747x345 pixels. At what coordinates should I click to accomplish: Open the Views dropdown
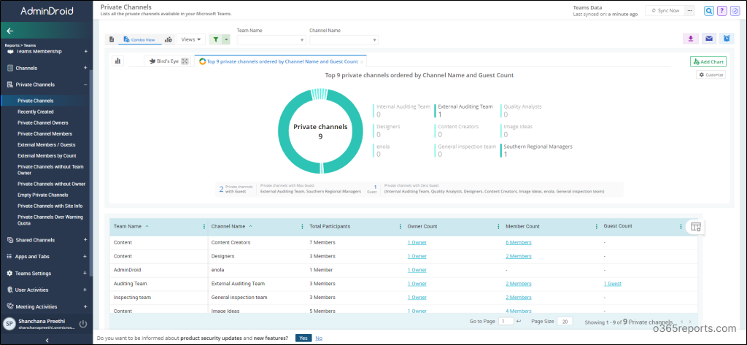click(191, 39)
